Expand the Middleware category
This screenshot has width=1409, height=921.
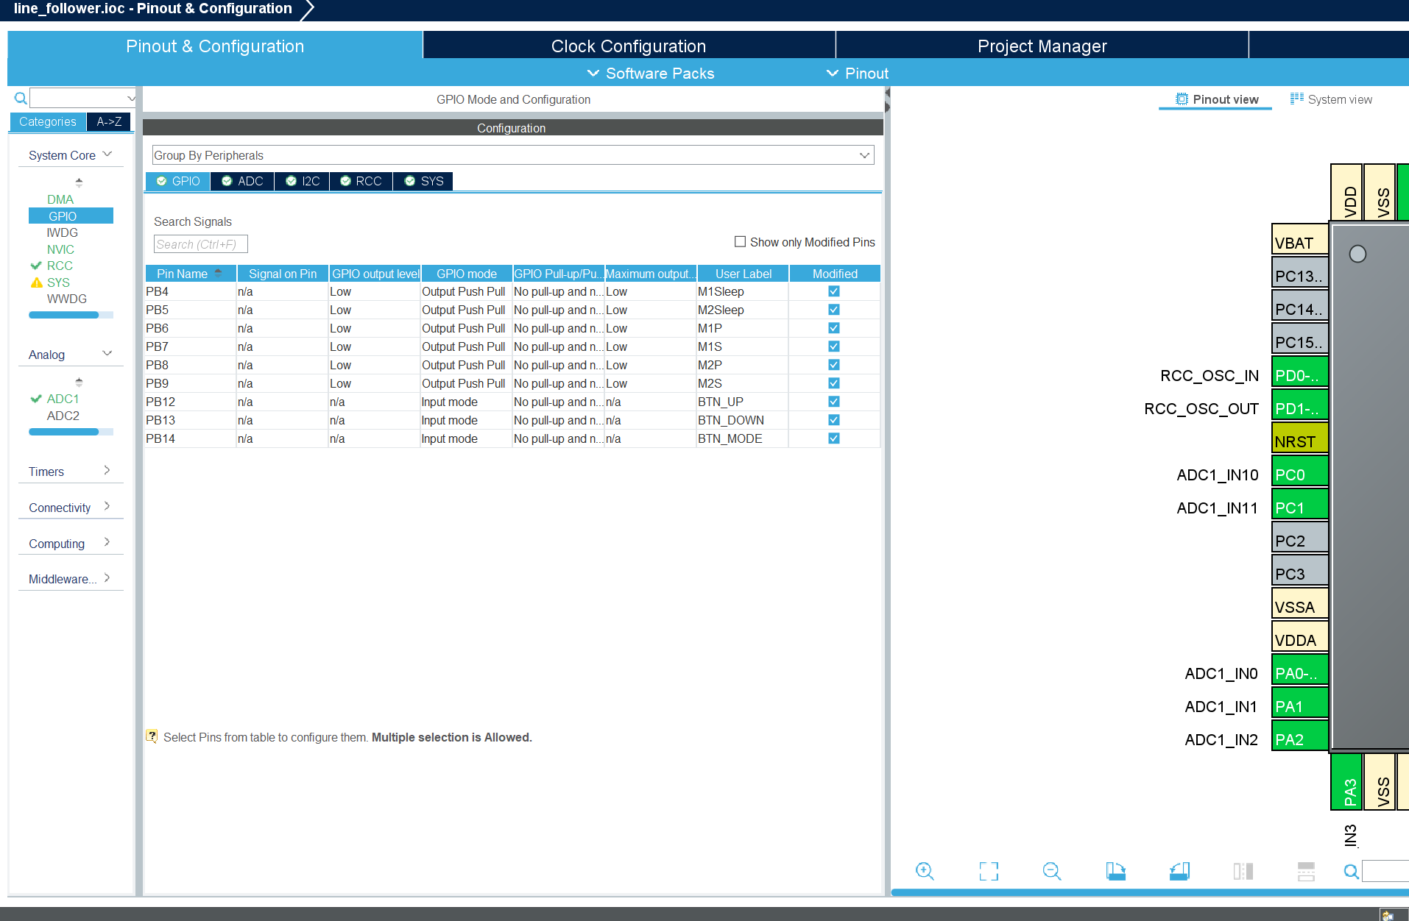71,579
